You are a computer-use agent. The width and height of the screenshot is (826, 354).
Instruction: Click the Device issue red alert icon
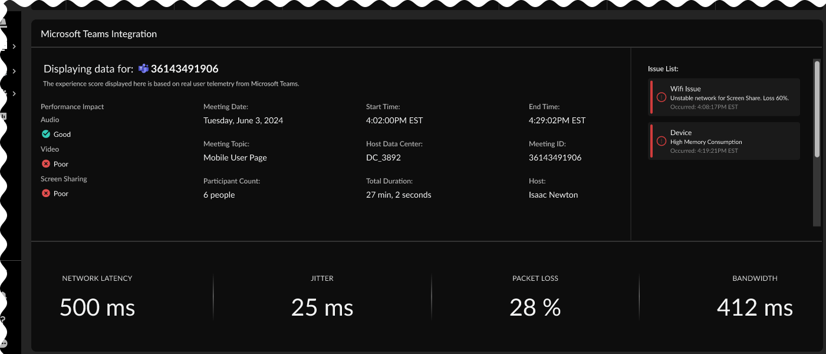click(662, 141)
